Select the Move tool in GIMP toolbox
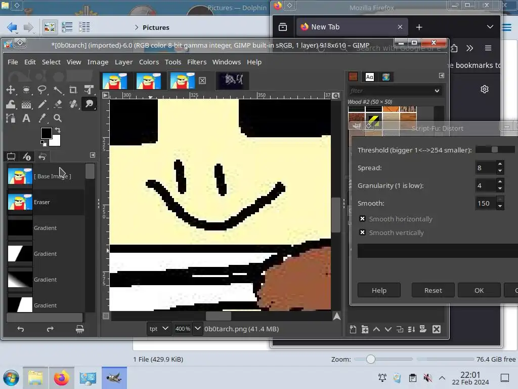Screen dimensions: 518x389 click(x=11, y=90)
